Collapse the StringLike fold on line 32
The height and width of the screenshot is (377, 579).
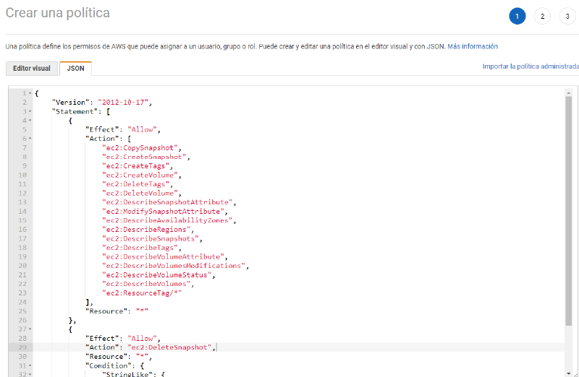pyautogui.click(x=30, y=374)
